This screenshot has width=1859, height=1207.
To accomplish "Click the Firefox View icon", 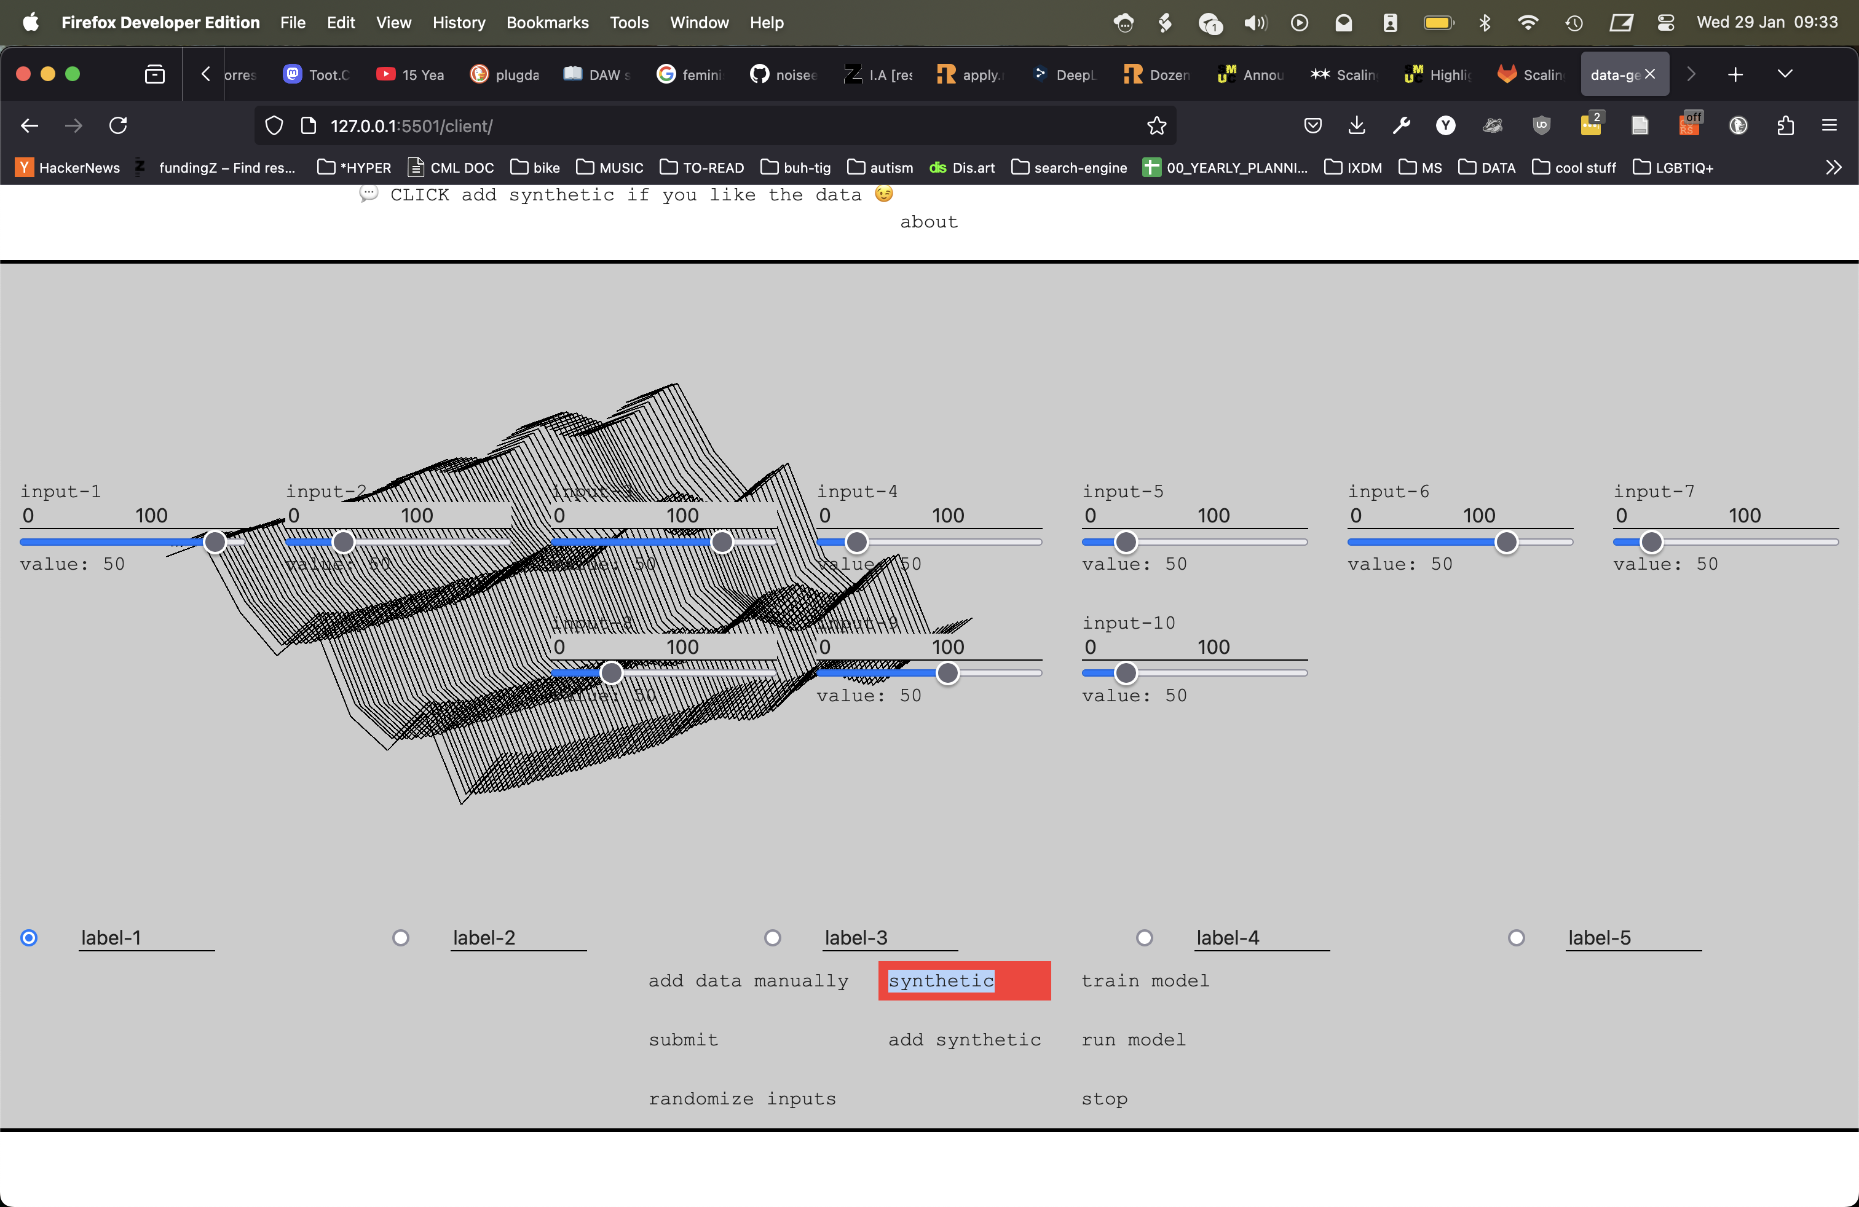I will pos(155,74).
